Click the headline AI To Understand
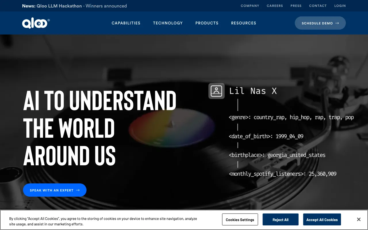 [x=100, y=100]
